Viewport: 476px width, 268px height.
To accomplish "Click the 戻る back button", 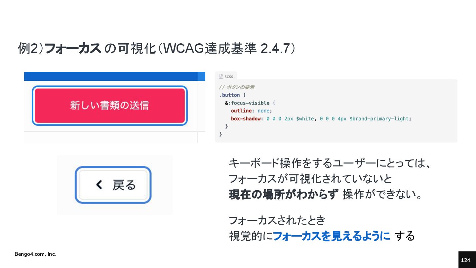I will click(113, 185).
